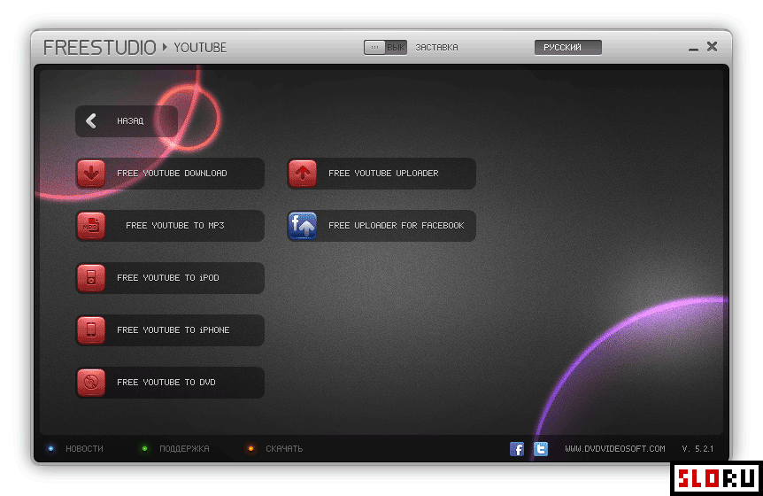Open the ПОДДЕРЖКА support link
This screenshot has height=496, width=763.
[184, 449]
